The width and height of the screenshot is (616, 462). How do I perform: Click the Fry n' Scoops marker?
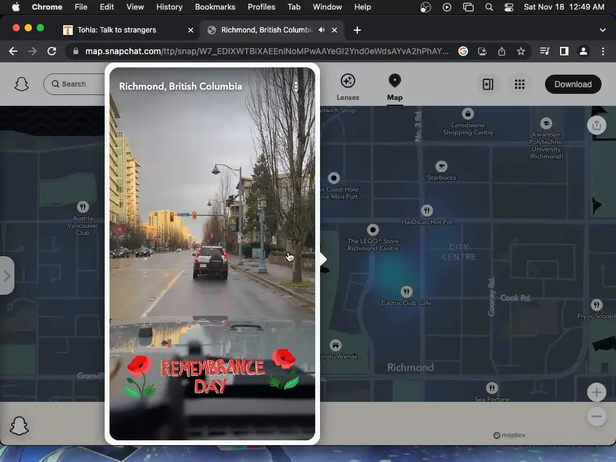coord(596,305)
